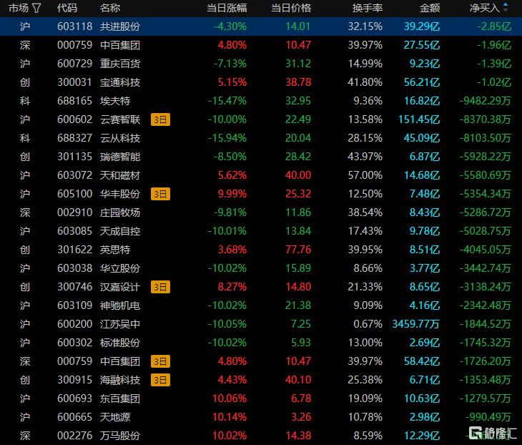The width and height of the screenshot is (522, 445).
Task: Click 金额 value 27.55亿 for 中百集团
Action: point(422,45)
